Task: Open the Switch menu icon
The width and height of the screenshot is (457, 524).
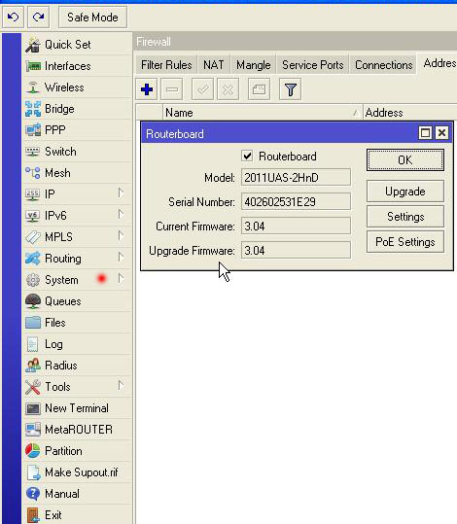Action: (33, 152)
